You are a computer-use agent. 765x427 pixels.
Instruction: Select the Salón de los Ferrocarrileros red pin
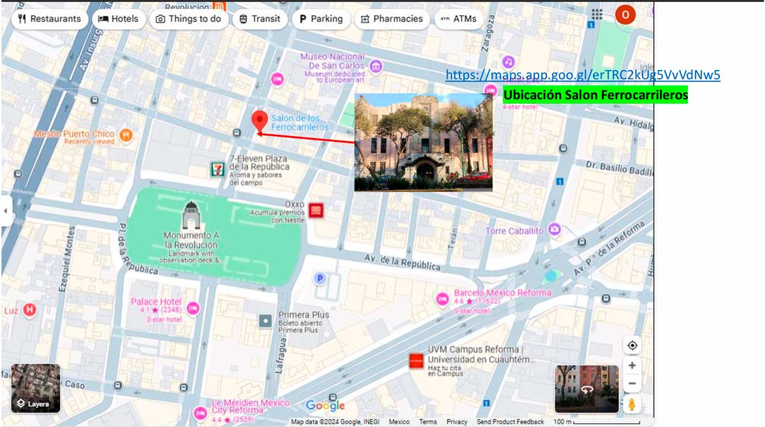point(259,122)
